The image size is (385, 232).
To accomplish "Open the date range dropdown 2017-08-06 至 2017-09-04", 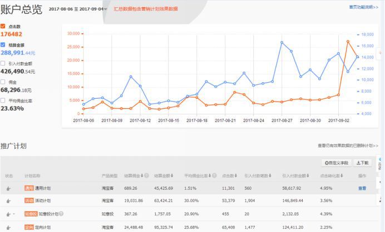I will (78, 9).
